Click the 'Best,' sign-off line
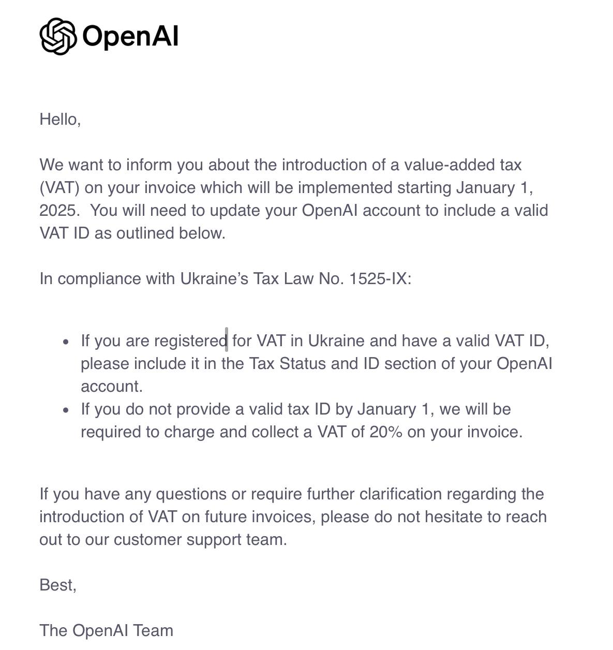This screenshot has width=613, height=650. pos(58,585)
